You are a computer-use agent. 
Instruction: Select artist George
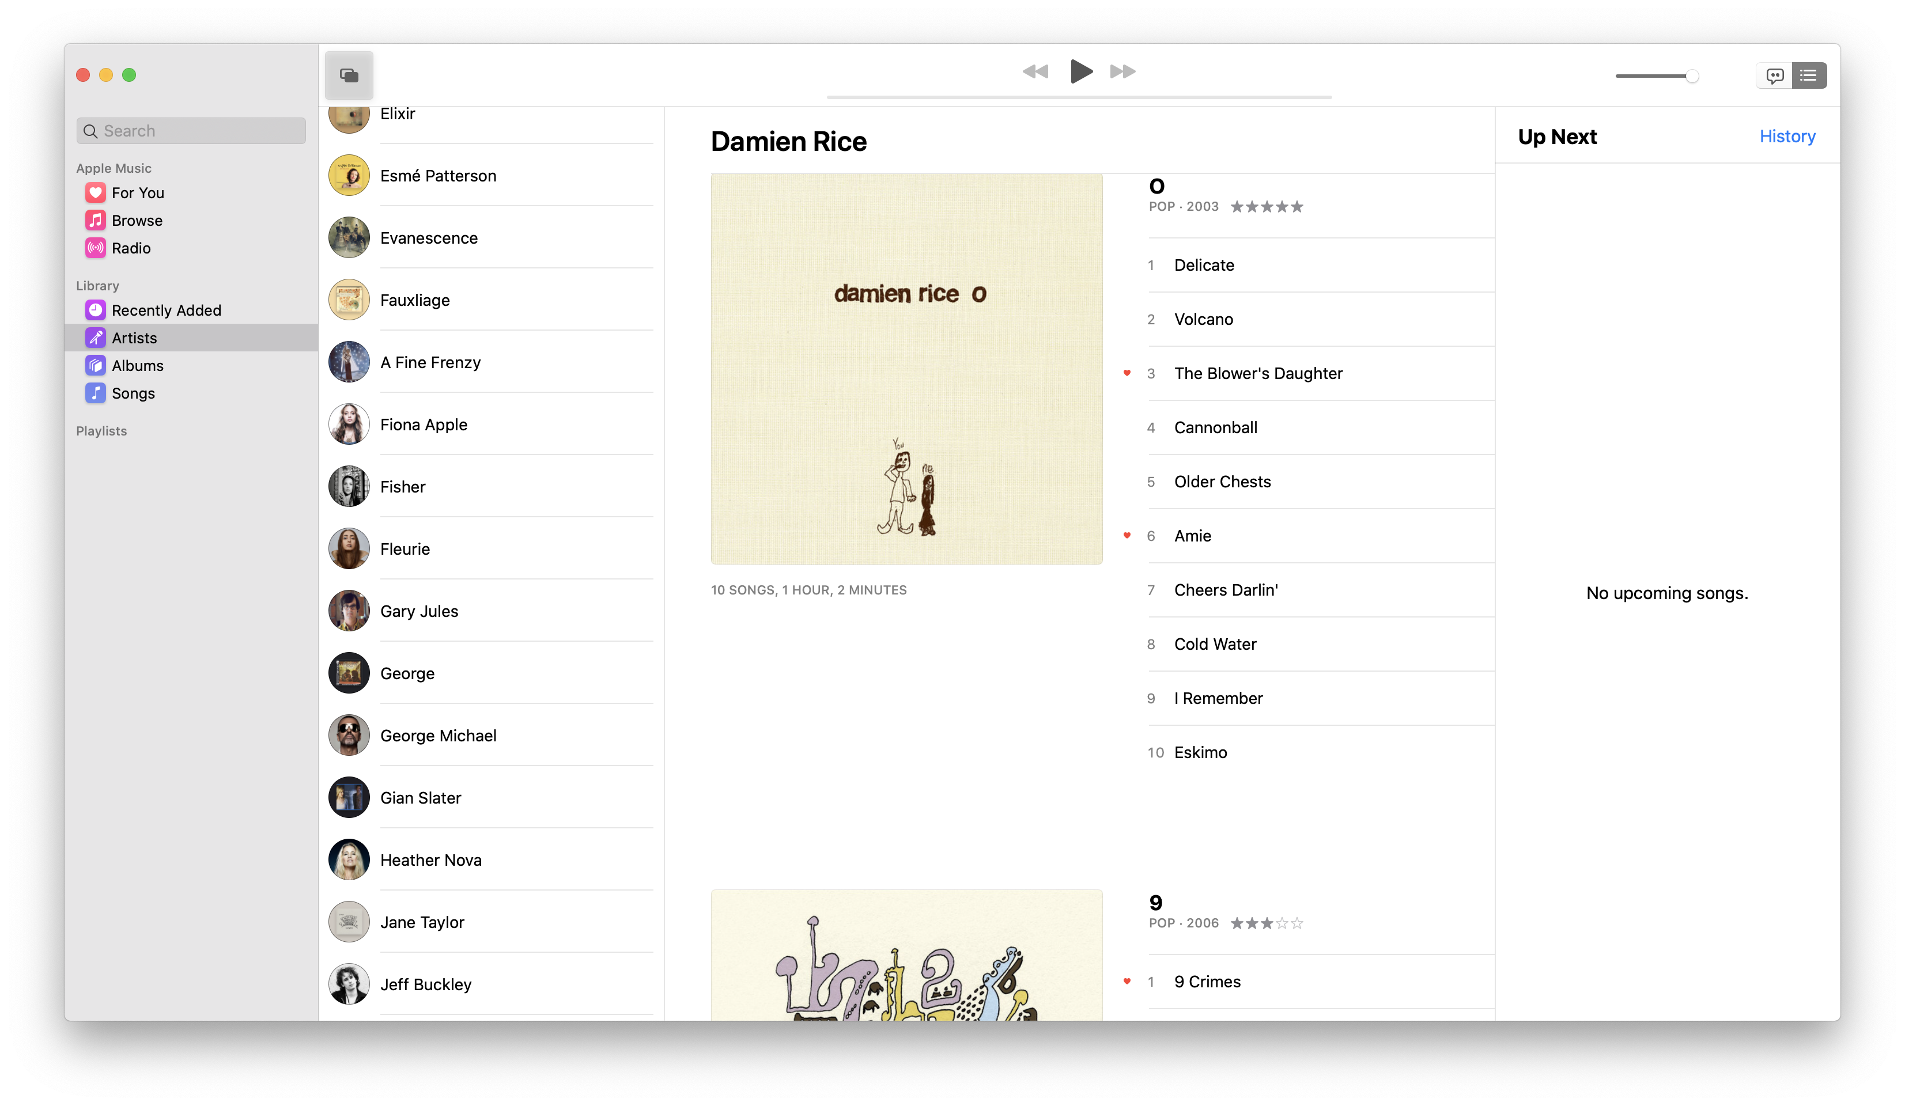pos(490,673)
